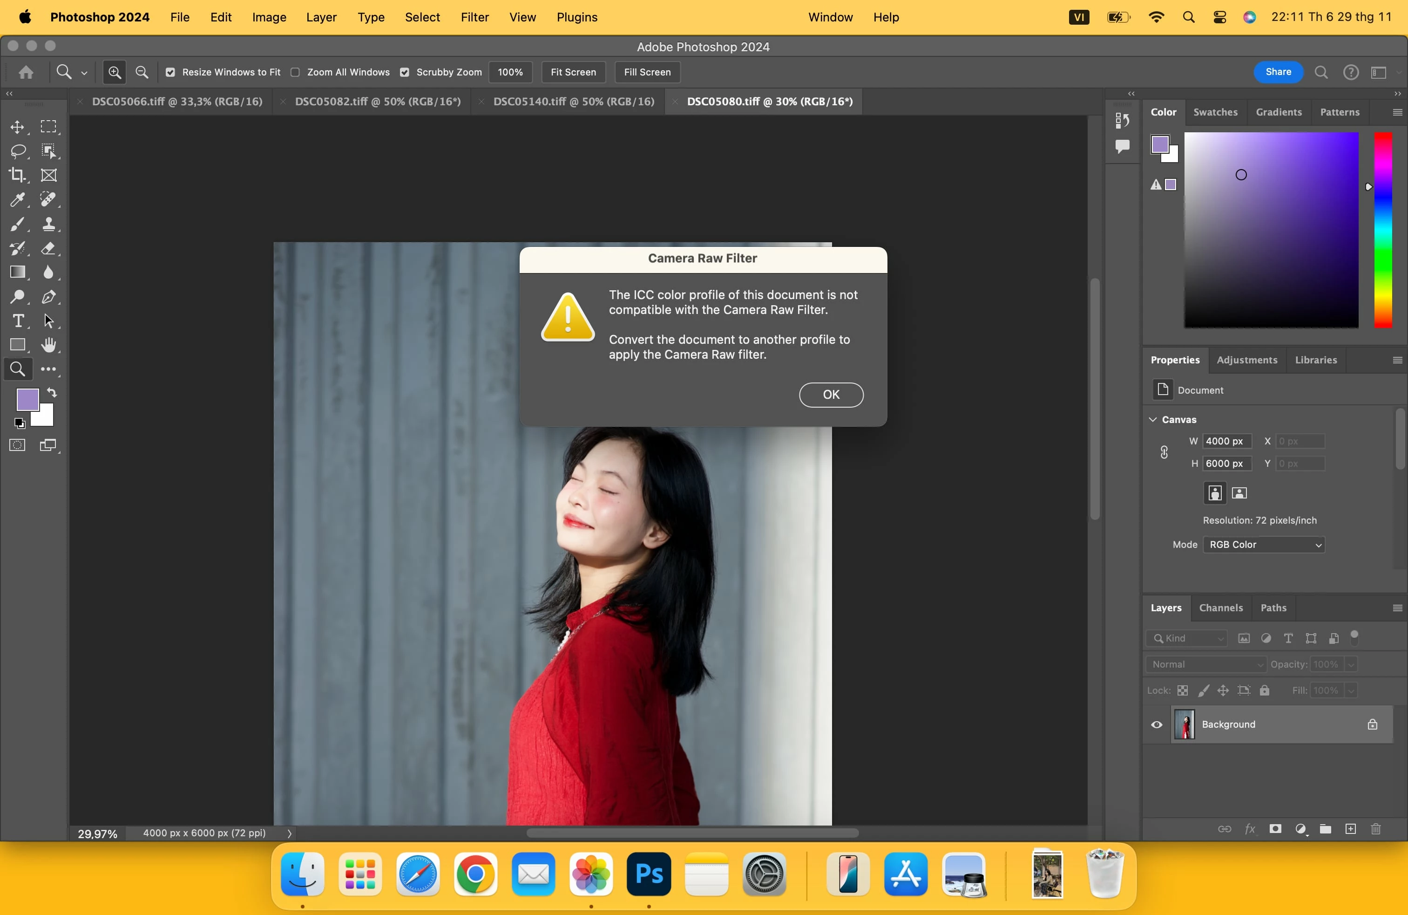
Task: Open the Normal blend mode dropdown
Action: [x=1205, y=664]
